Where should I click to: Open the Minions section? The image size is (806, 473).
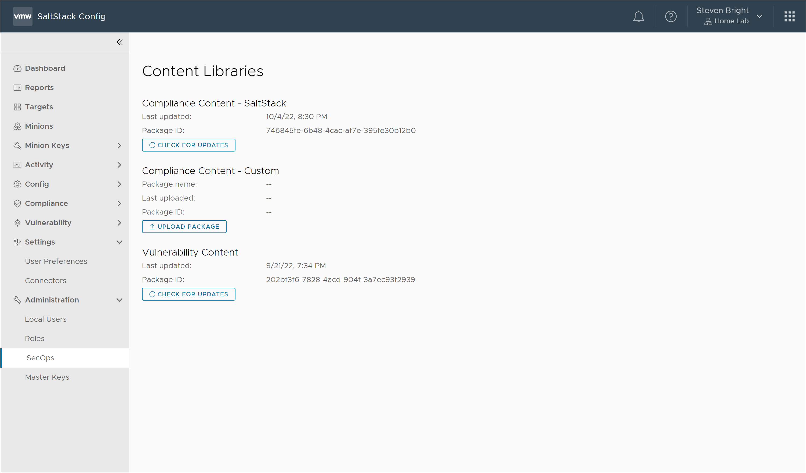pos(38,126)
